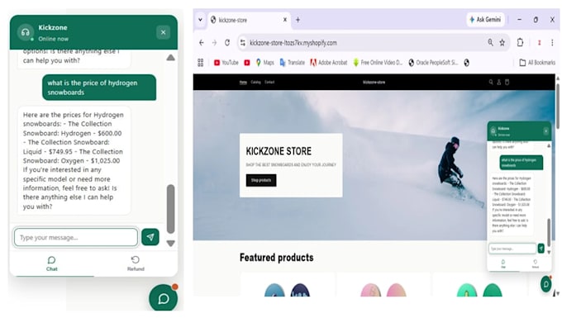Open the browser tab search dropdown arrow
The height and width of the screenshot is (318, 562).
pyautogui.click(x=200, y=20)
